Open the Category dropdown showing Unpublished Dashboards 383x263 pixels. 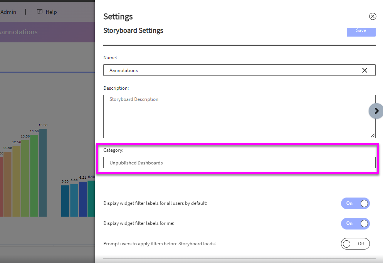click(x=239, y=162)
